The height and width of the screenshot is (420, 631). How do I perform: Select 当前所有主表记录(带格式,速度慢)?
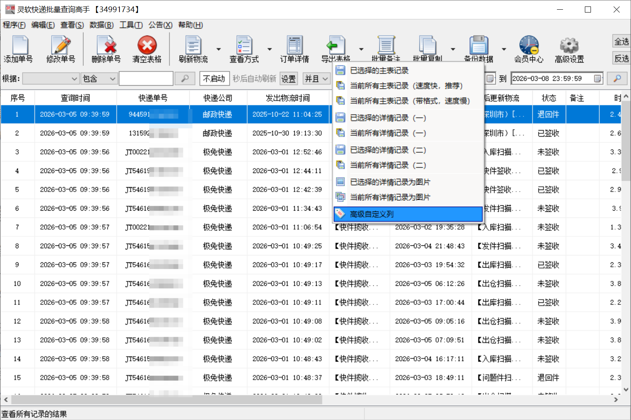pos(408,101)
